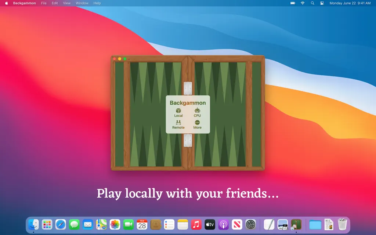Open Finder from the Dock
This screenshot has height=235, width=376.
pyautogui.click(x=33, y=225)
